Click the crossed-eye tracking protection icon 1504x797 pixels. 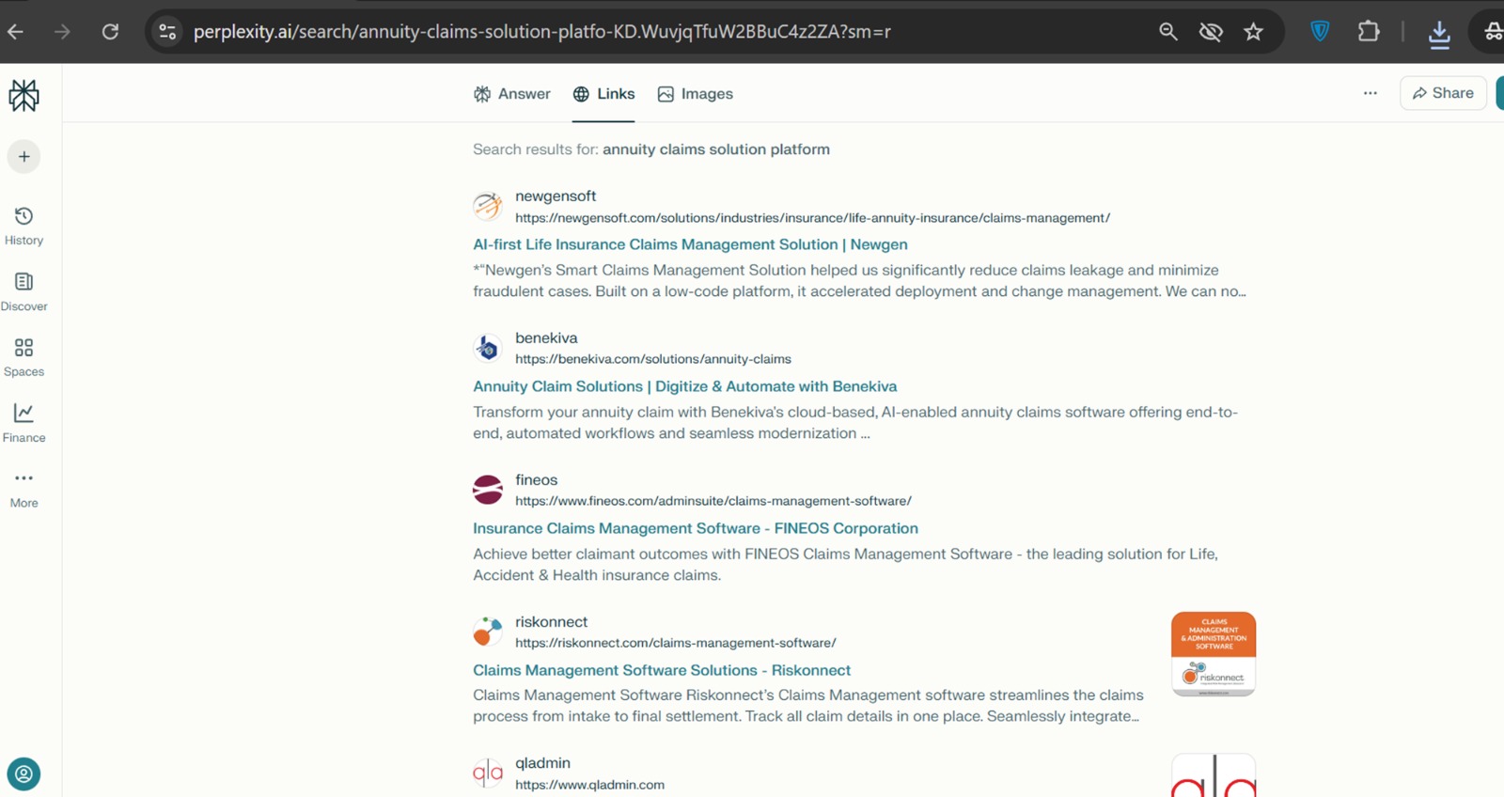point(1211,32)
